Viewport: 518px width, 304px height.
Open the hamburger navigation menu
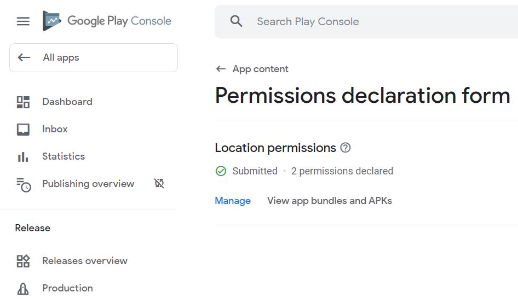[23, 21]
